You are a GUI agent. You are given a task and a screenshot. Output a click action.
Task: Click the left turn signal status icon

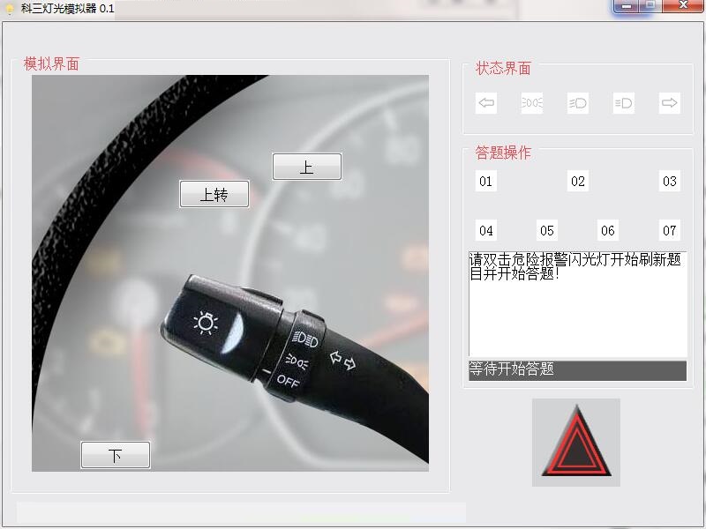pyautogui.click(x=486, y=103)
